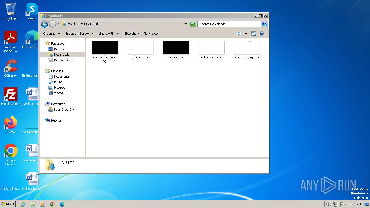370x208 pixels.
Task: Open the Documents library
Action: pyautogui.click(x=62, y=77)
